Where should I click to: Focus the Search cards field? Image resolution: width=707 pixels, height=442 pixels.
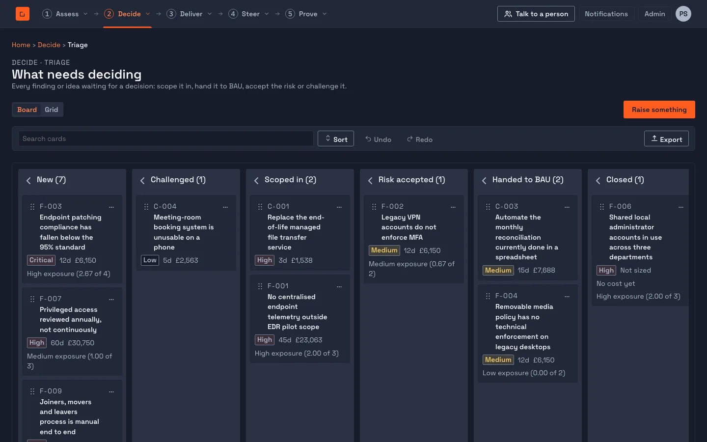pyautogui.click(x=166, y=138)
